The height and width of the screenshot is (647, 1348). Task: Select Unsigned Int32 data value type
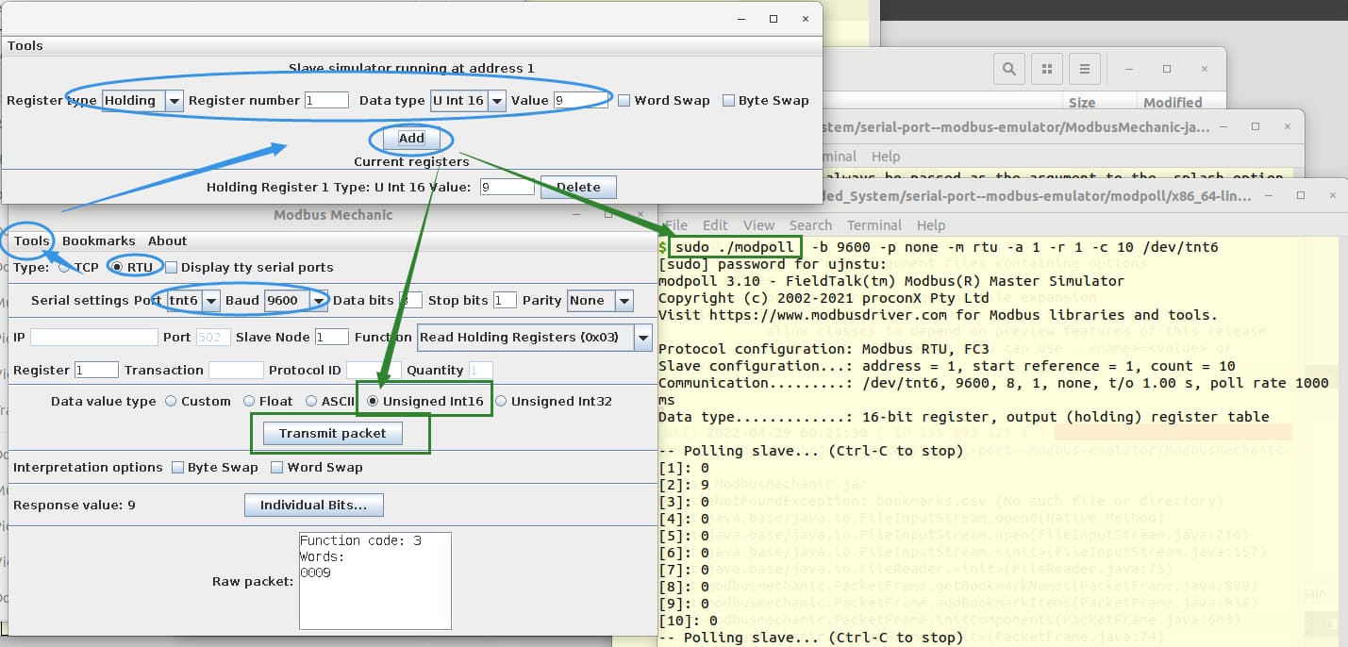point(501,401)
